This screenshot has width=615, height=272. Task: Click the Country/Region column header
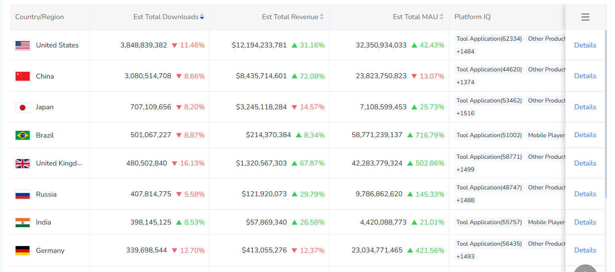click(x=40, y=17)
